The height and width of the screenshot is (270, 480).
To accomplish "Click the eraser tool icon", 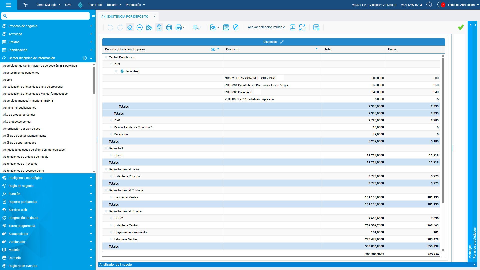I will point(130,27).
